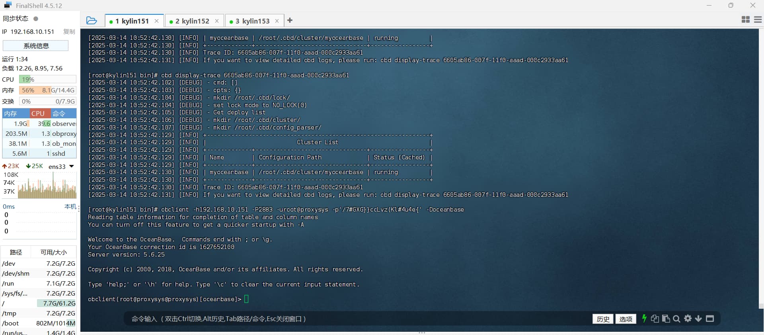Open the grid layout view icon
This screenshot has height=335, width=764.
746,20
